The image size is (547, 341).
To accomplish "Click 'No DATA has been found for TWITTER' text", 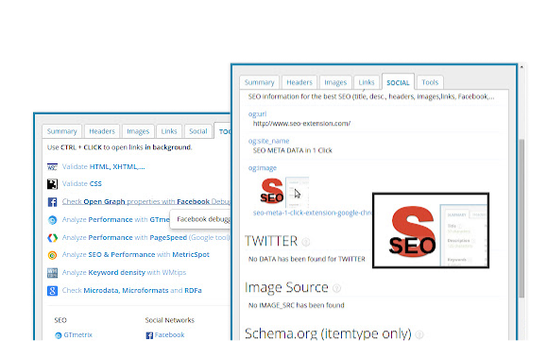I will click(x=307, y=259).
